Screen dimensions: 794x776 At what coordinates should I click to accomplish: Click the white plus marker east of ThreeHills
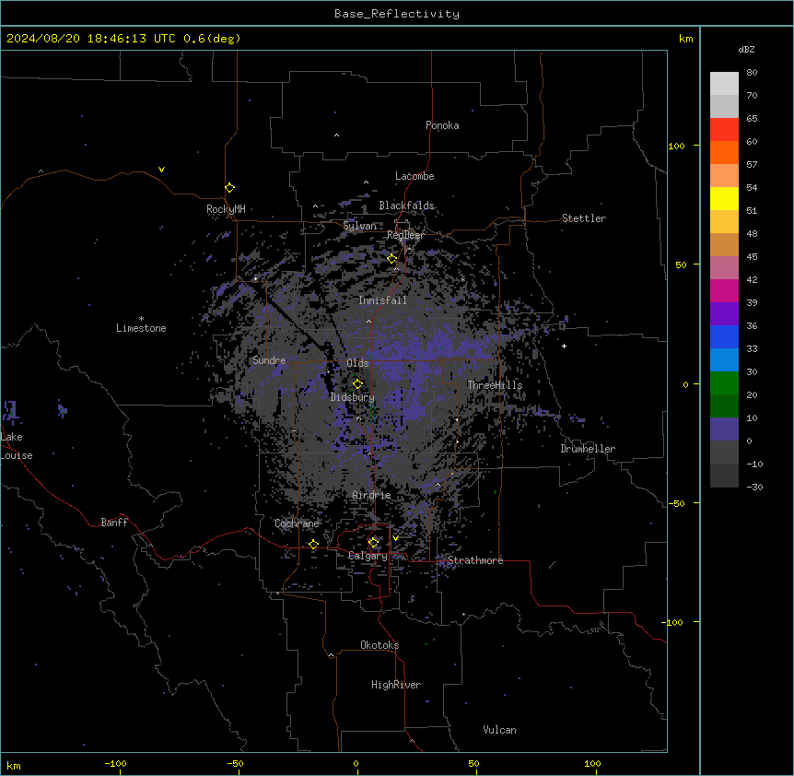564,346
